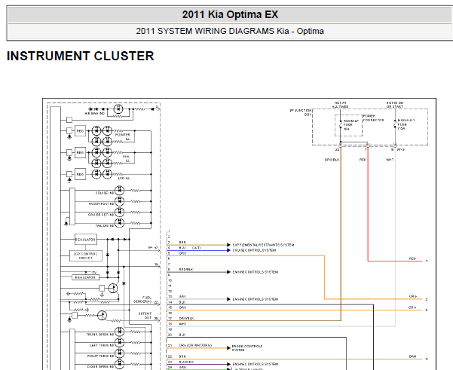Click the FRONT FOG IND lamp symbol
This screenshot has height=370, width=453.
pos(119,201)
